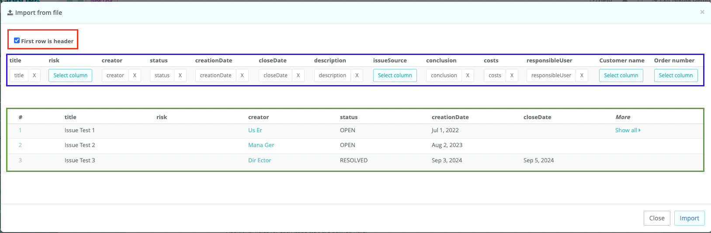Click the mapped costs column button
Image resolution: width=711 pixels, height=233 pixels.
pos(495,75)
